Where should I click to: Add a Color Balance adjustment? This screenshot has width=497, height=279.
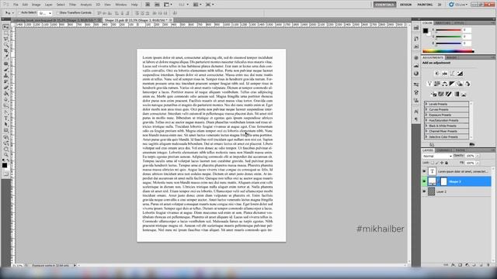tap(445, 84)
